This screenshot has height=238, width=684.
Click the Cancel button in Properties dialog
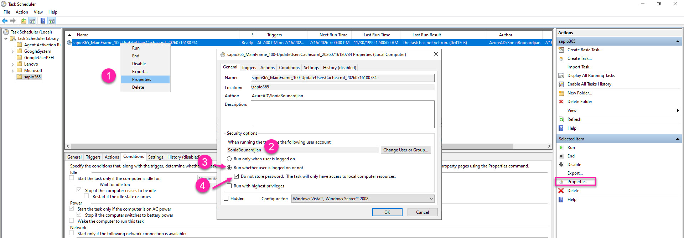pos(423,212)
